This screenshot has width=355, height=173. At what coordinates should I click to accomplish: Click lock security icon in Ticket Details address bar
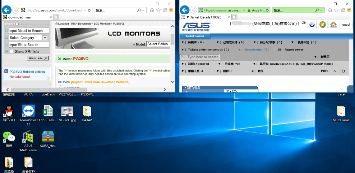[x=249, y=10]
